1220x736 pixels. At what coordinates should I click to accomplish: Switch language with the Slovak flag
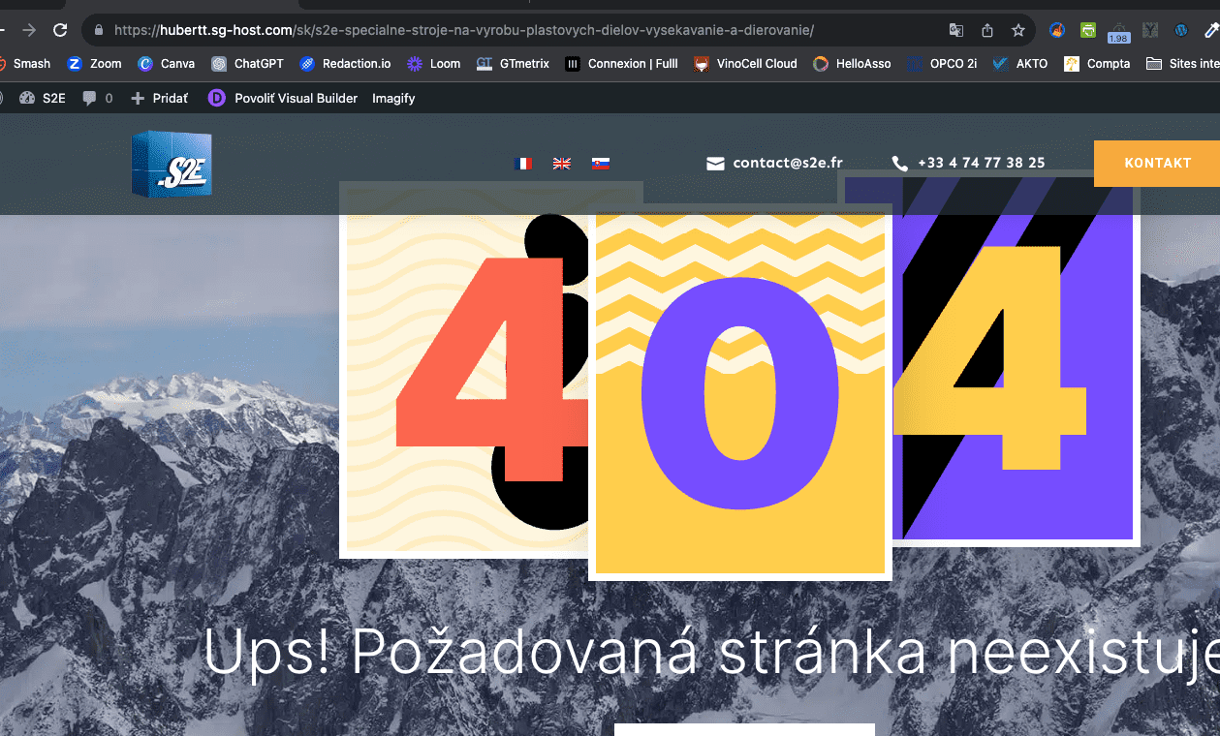pos(601,164)
